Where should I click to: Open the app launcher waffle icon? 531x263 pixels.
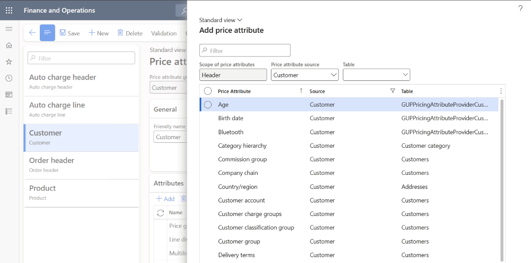pos(9,10)
